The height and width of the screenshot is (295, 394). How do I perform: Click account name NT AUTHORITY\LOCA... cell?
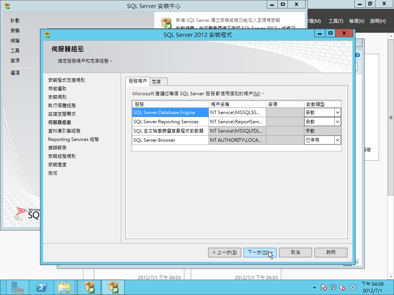click(x=237, y=140)
